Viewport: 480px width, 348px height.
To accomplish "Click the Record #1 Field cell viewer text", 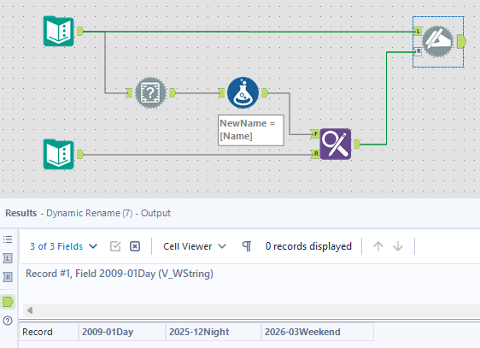I will tap(120, 274).
